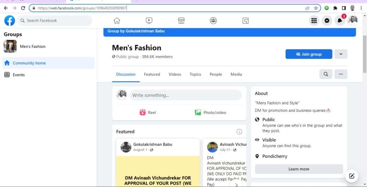Open the notifications bell icon
367x187 pixels.
[340, 20]
